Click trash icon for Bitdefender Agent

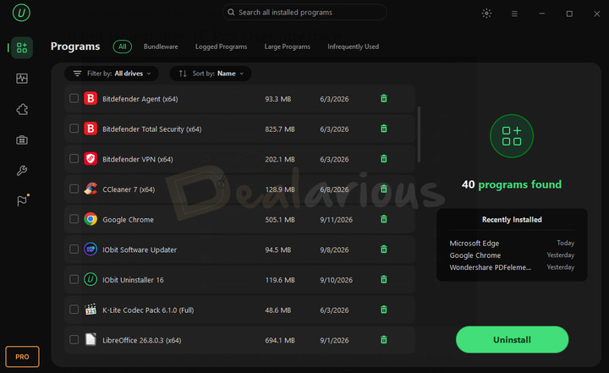pos(384,98)
